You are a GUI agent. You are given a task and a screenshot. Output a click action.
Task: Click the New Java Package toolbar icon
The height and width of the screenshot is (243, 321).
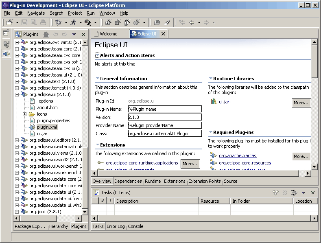pyautogui.click(x=118, y=22)
